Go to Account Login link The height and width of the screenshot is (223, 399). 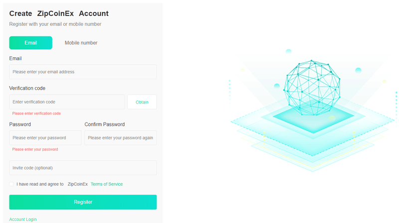click(x=23, y=220)
